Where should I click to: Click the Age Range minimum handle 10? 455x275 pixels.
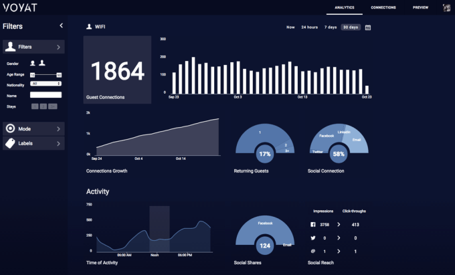click(x=33, y=75)
